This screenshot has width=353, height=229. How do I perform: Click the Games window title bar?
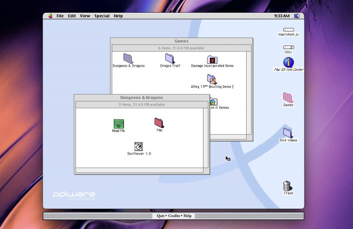[x=181, y=41]
